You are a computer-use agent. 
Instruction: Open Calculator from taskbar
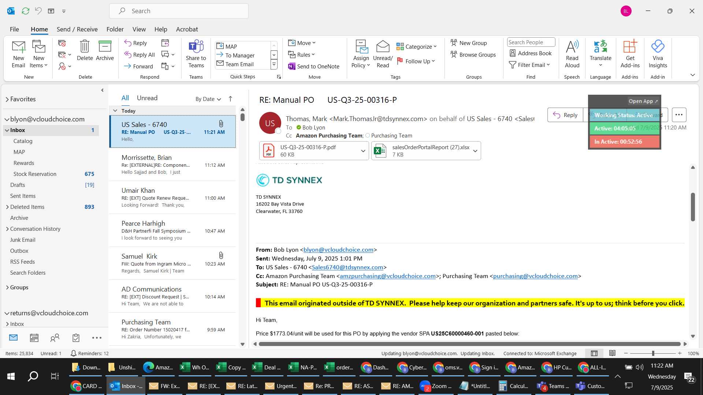[x=514, y=386]
